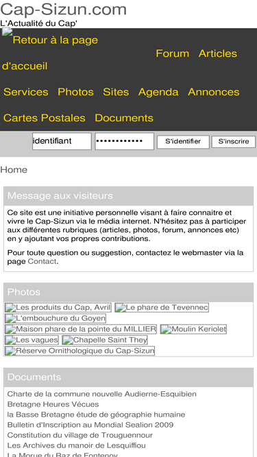Open Bretagne Heures Vécues document

(x=53, y=404)
